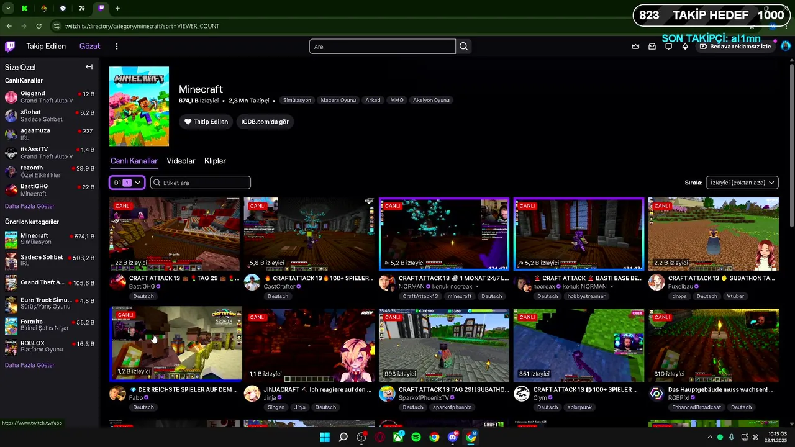Expand first Daha Fazla Göster under channels
This screenshot has height=447, width=795.
(30, 206)
